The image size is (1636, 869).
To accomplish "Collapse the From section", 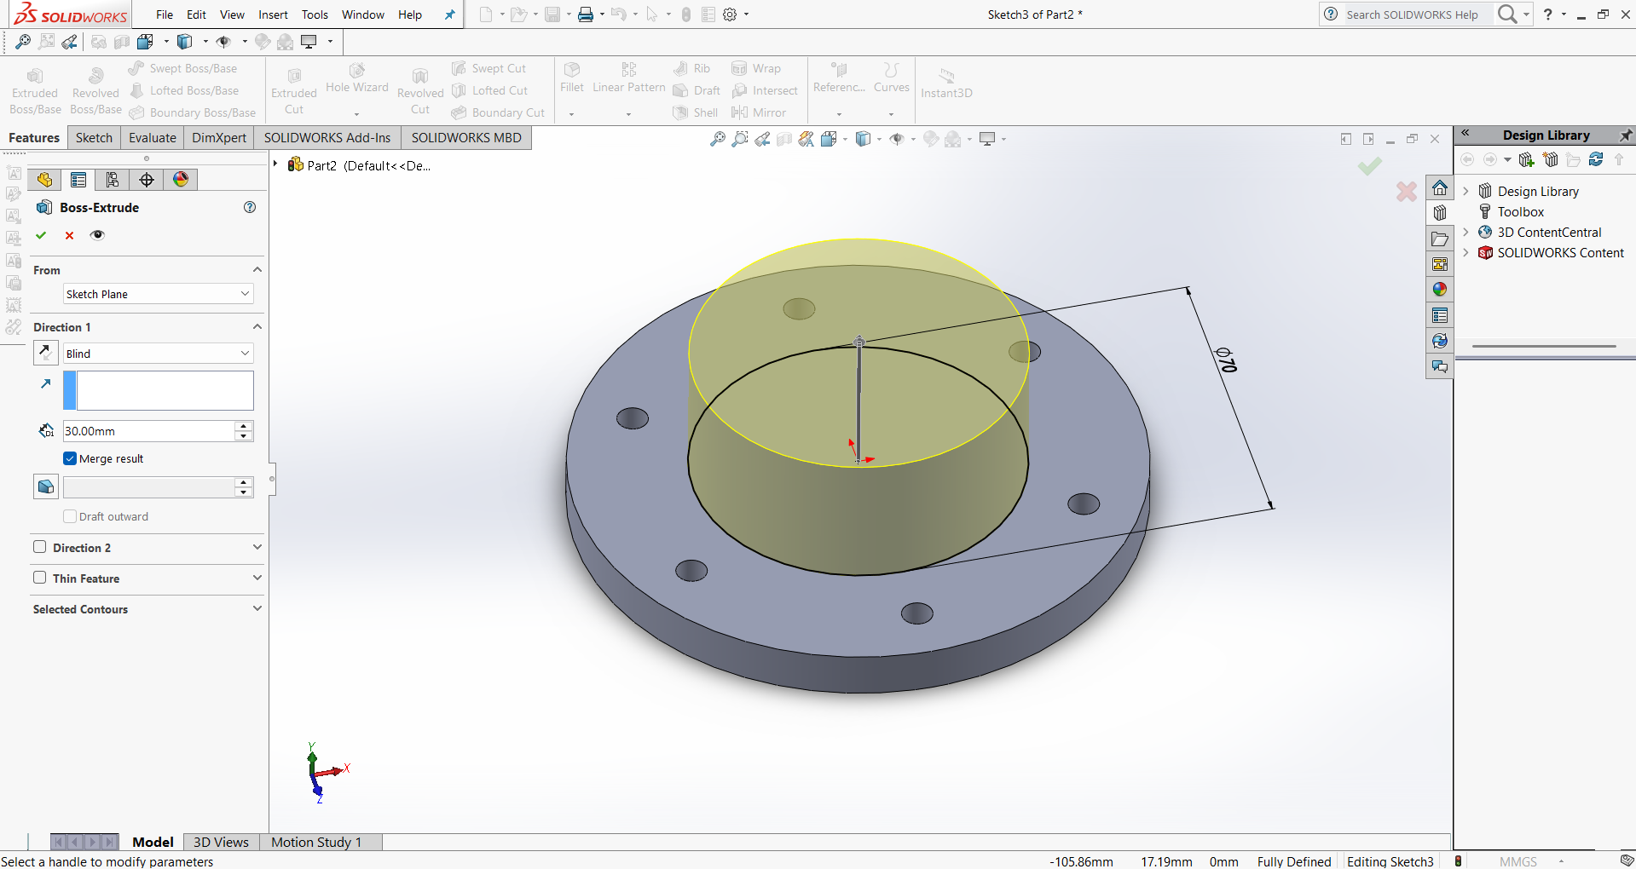I will (x=257, y=269).
